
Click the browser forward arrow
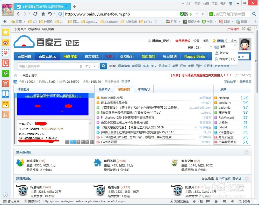tap(25, 14)
